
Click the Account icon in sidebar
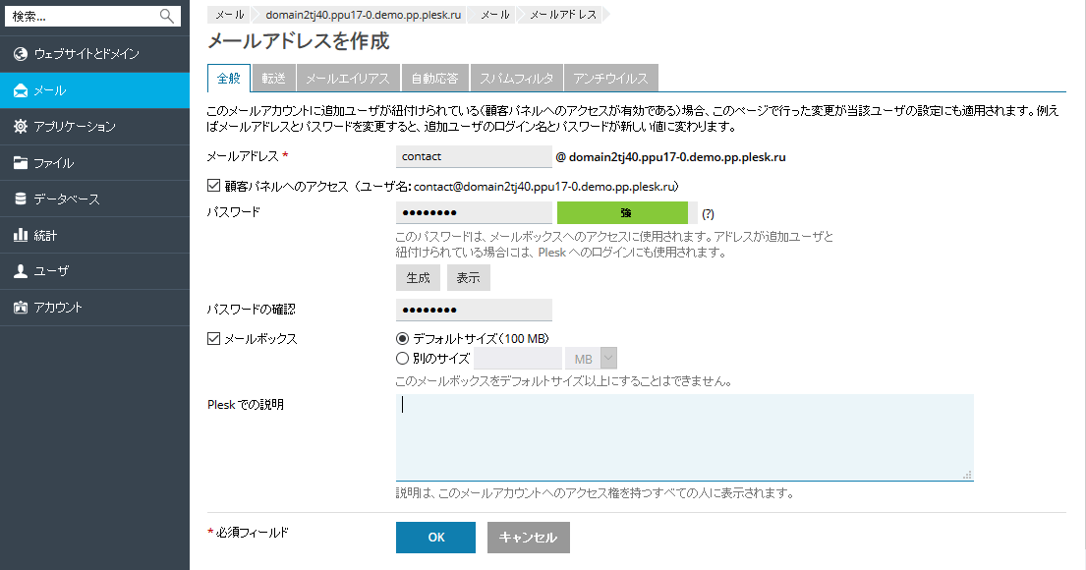[x=21, y=308]
